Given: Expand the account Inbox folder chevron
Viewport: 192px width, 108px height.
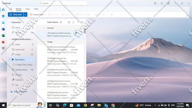Looking at the screenshot, I should (x=10, y=44).
